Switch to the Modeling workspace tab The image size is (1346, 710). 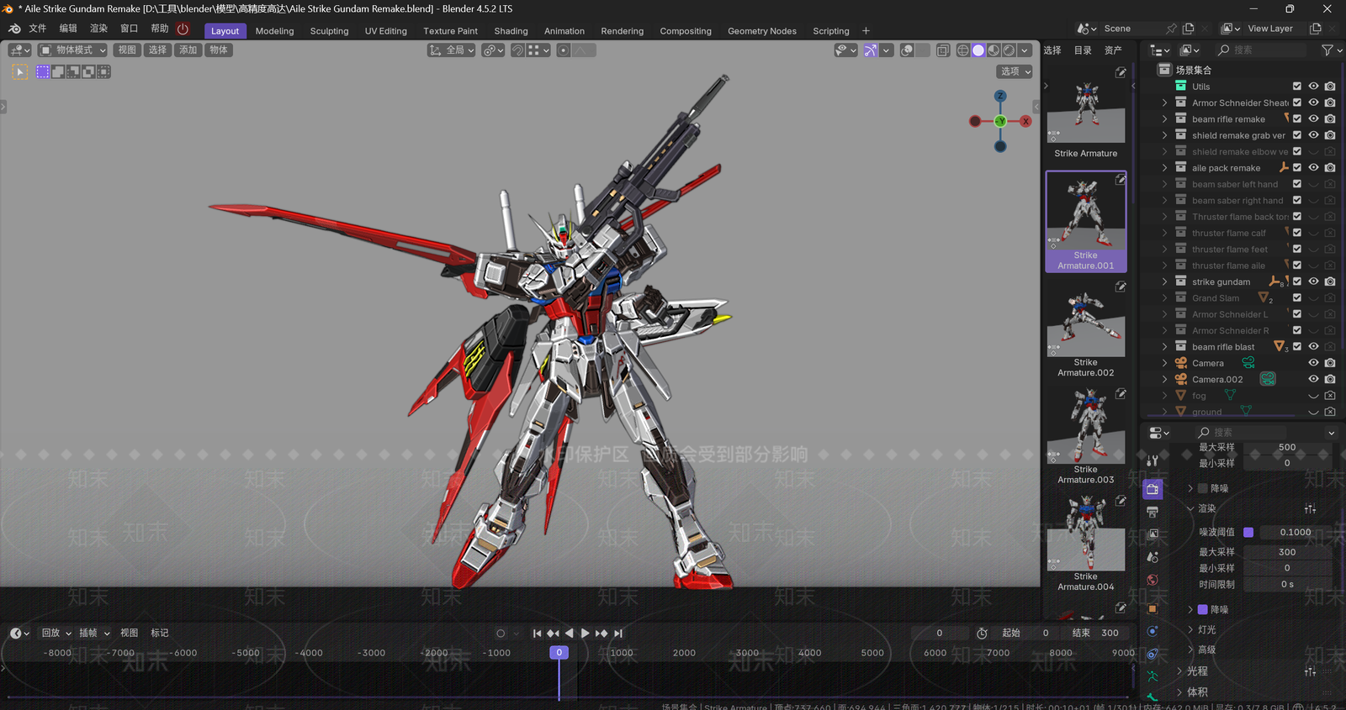(274, 31)
